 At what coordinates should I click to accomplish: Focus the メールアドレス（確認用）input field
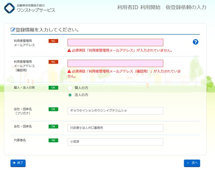point(115,63)
